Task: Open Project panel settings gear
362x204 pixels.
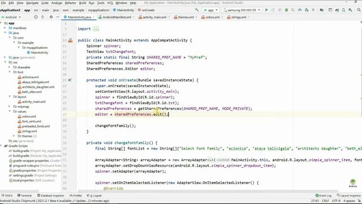Action: 51,17
